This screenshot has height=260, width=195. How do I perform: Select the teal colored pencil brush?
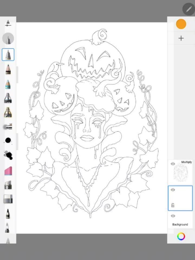click(8, 84)
